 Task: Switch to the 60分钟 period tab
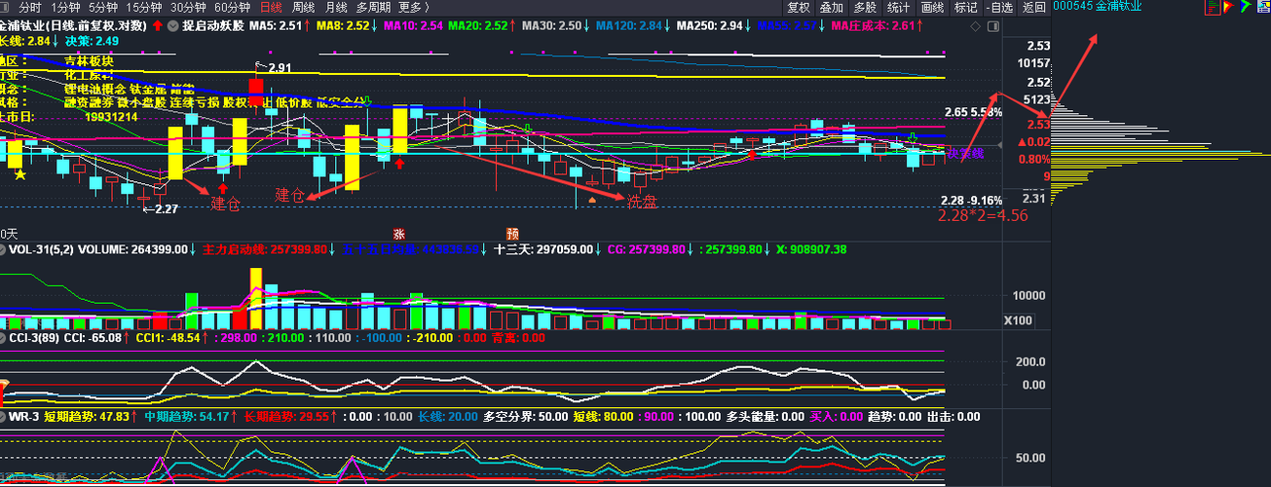232,7
